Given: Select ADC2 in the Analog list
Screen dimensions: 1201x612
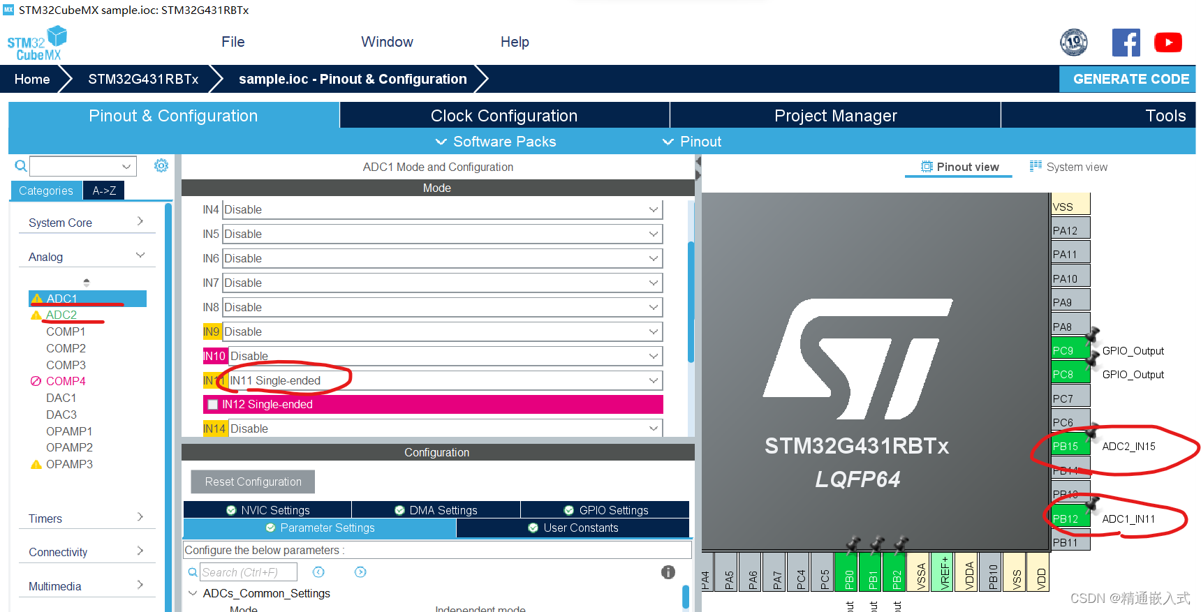Looking at the screenshot, I should 61,315.
